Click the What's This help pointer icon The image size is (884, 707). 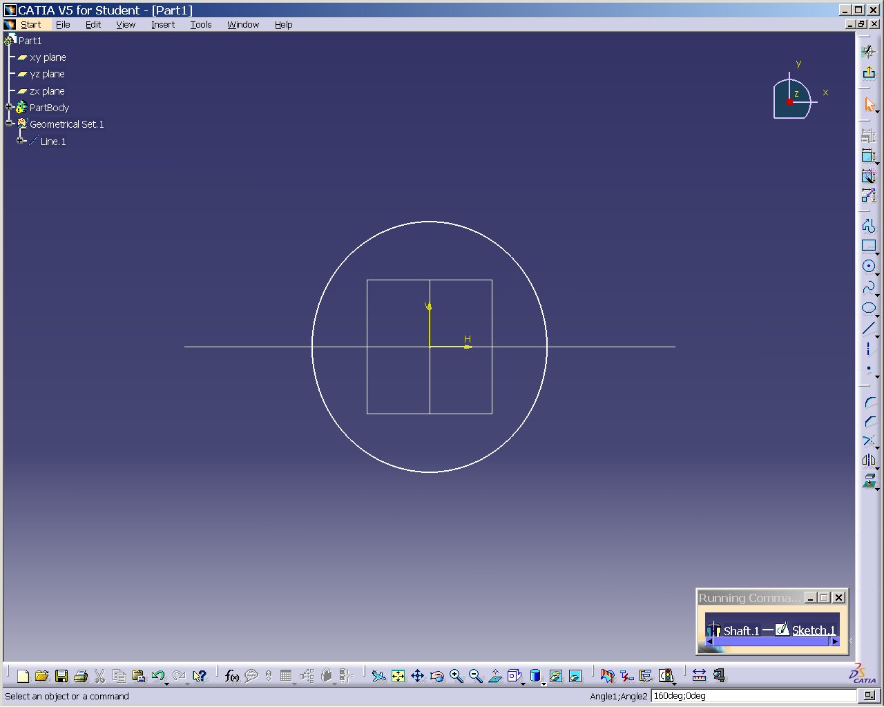pos(200,676)
